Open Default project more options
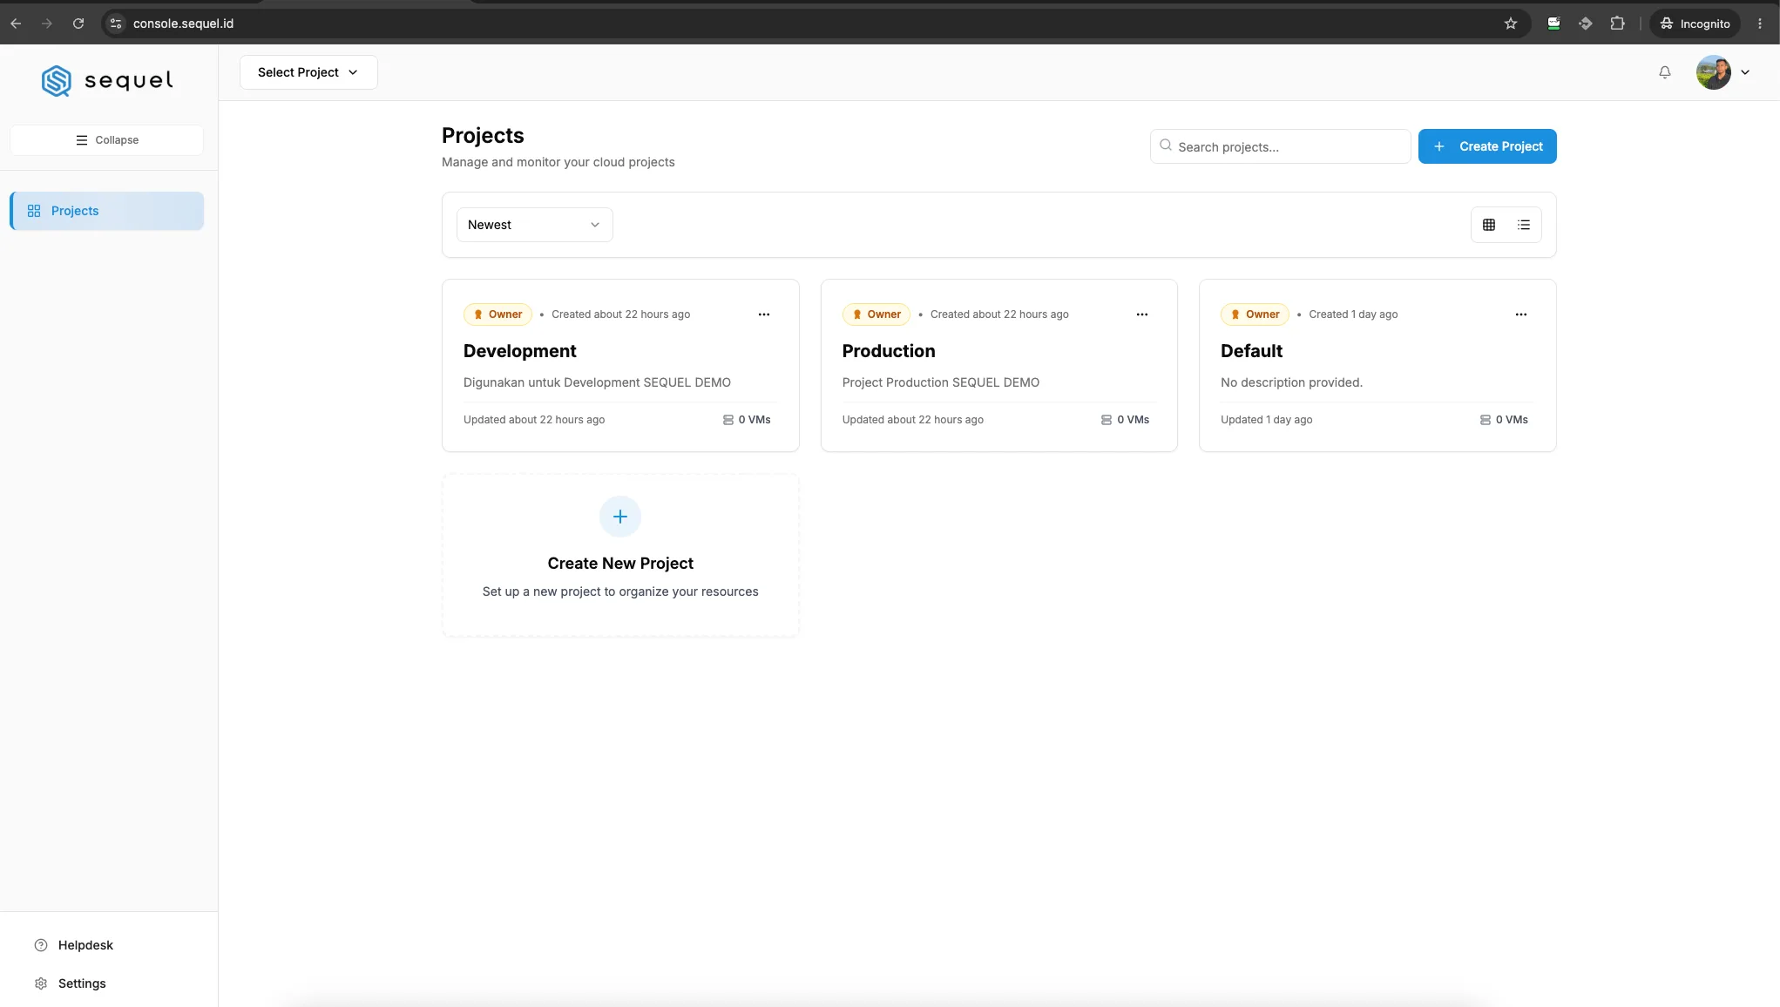The image size is (1780, 1007). [1521, 314]
